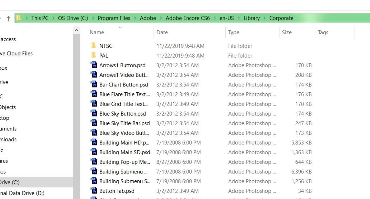
Task: Navigate to Adobe breadcrumb folder
Action: 148,18
